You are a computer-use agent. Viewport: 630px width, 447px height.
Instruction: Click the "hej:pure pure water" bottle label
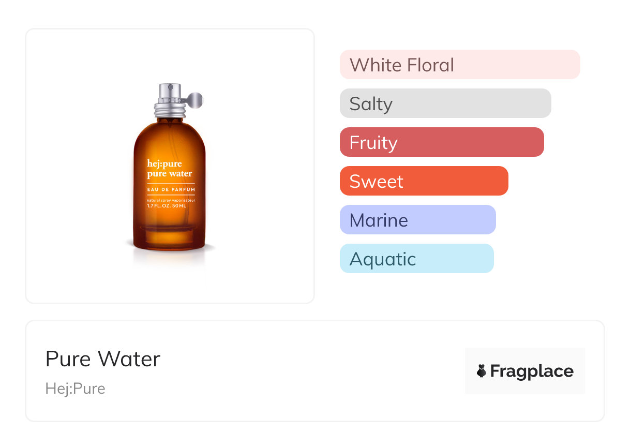pyautogui.click(x=169, y=169)
